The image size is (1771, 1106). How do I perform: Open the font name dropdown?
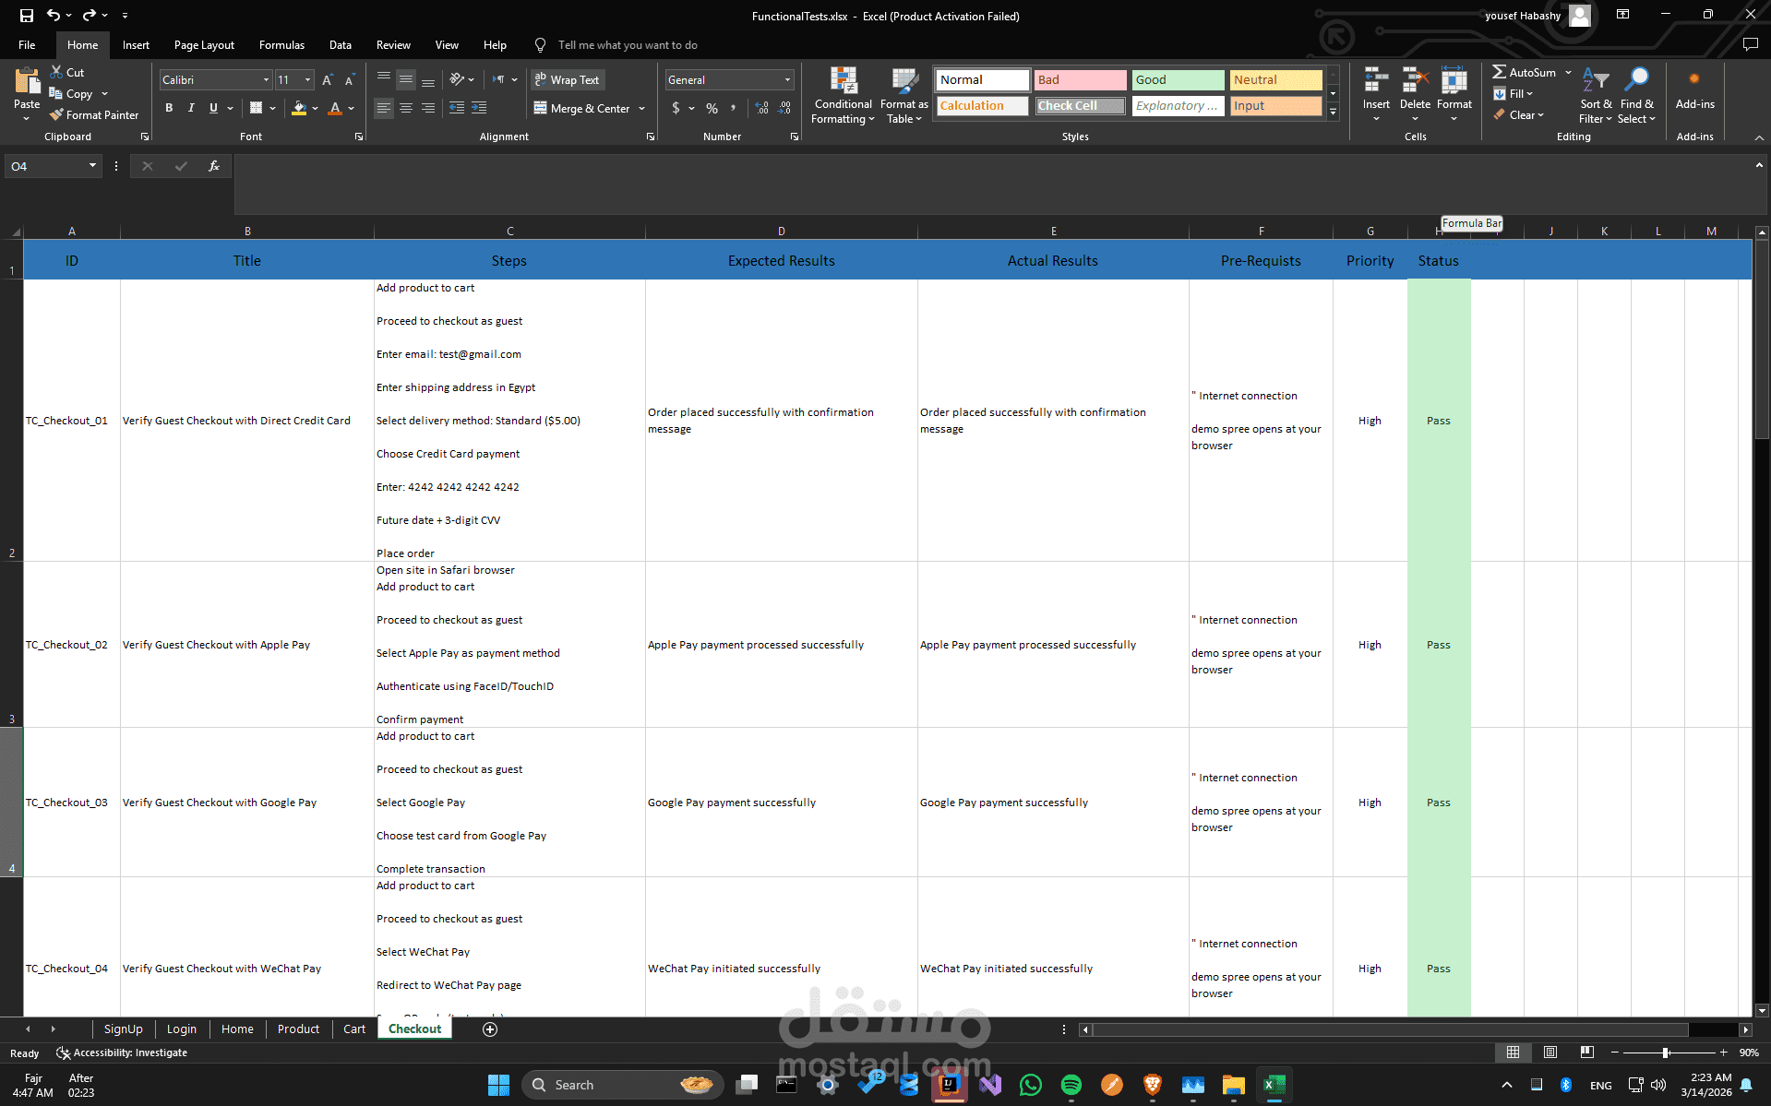266,80
